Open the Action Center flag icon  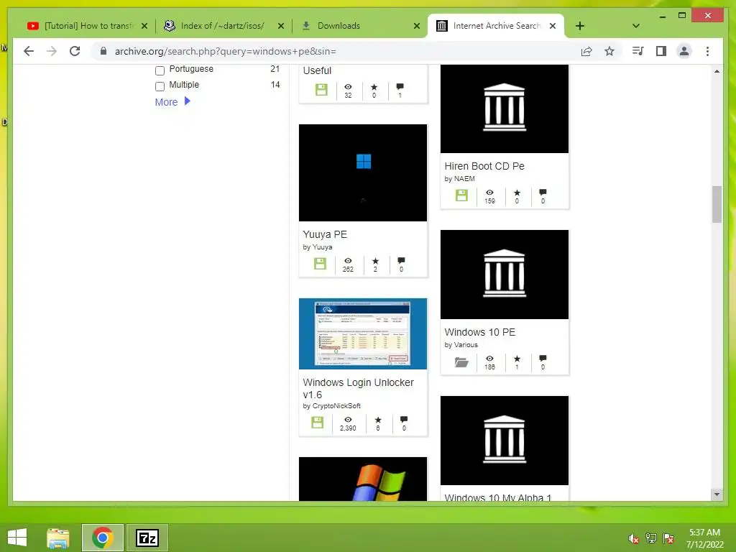pyautogui.click(x=668, y=538)
